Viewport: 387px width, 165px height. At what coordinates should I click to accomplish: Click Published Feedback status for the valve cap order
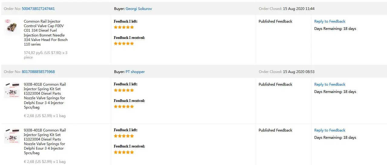click(275, 21)
